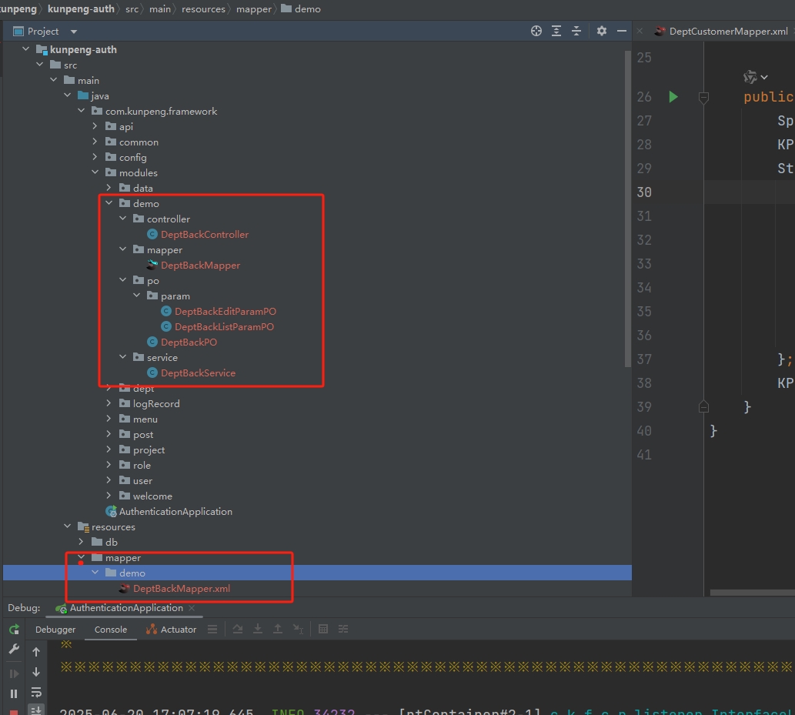Click the green run gutter icon on line 26
This screenshot has width=795, height=715.
click(673, 97)
